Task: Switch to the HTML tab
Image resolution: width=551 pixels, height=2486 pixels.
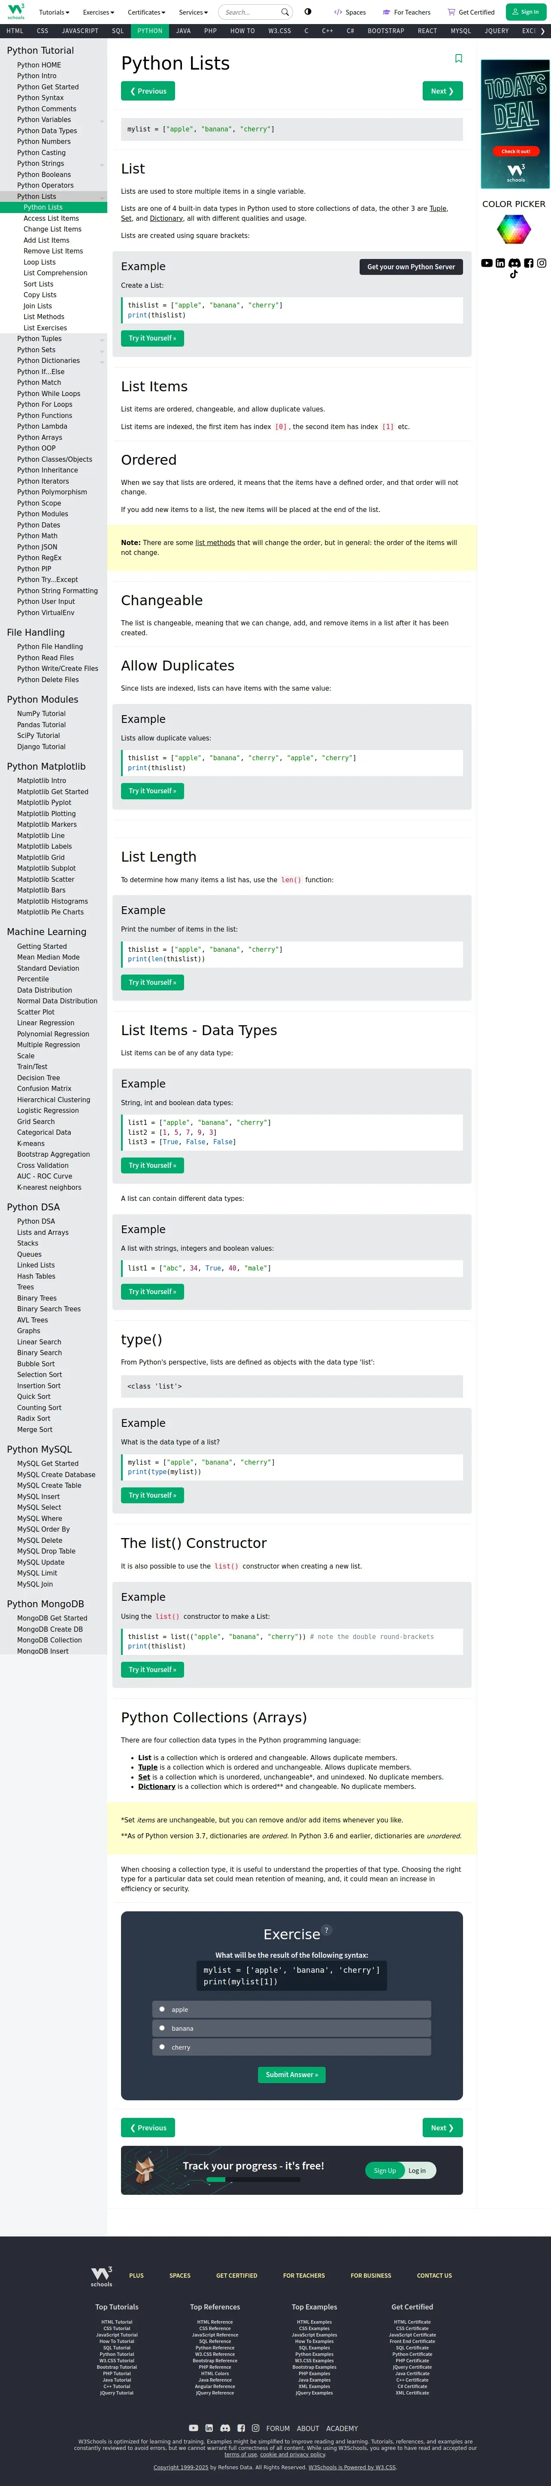Action: (x=15, y=31)
